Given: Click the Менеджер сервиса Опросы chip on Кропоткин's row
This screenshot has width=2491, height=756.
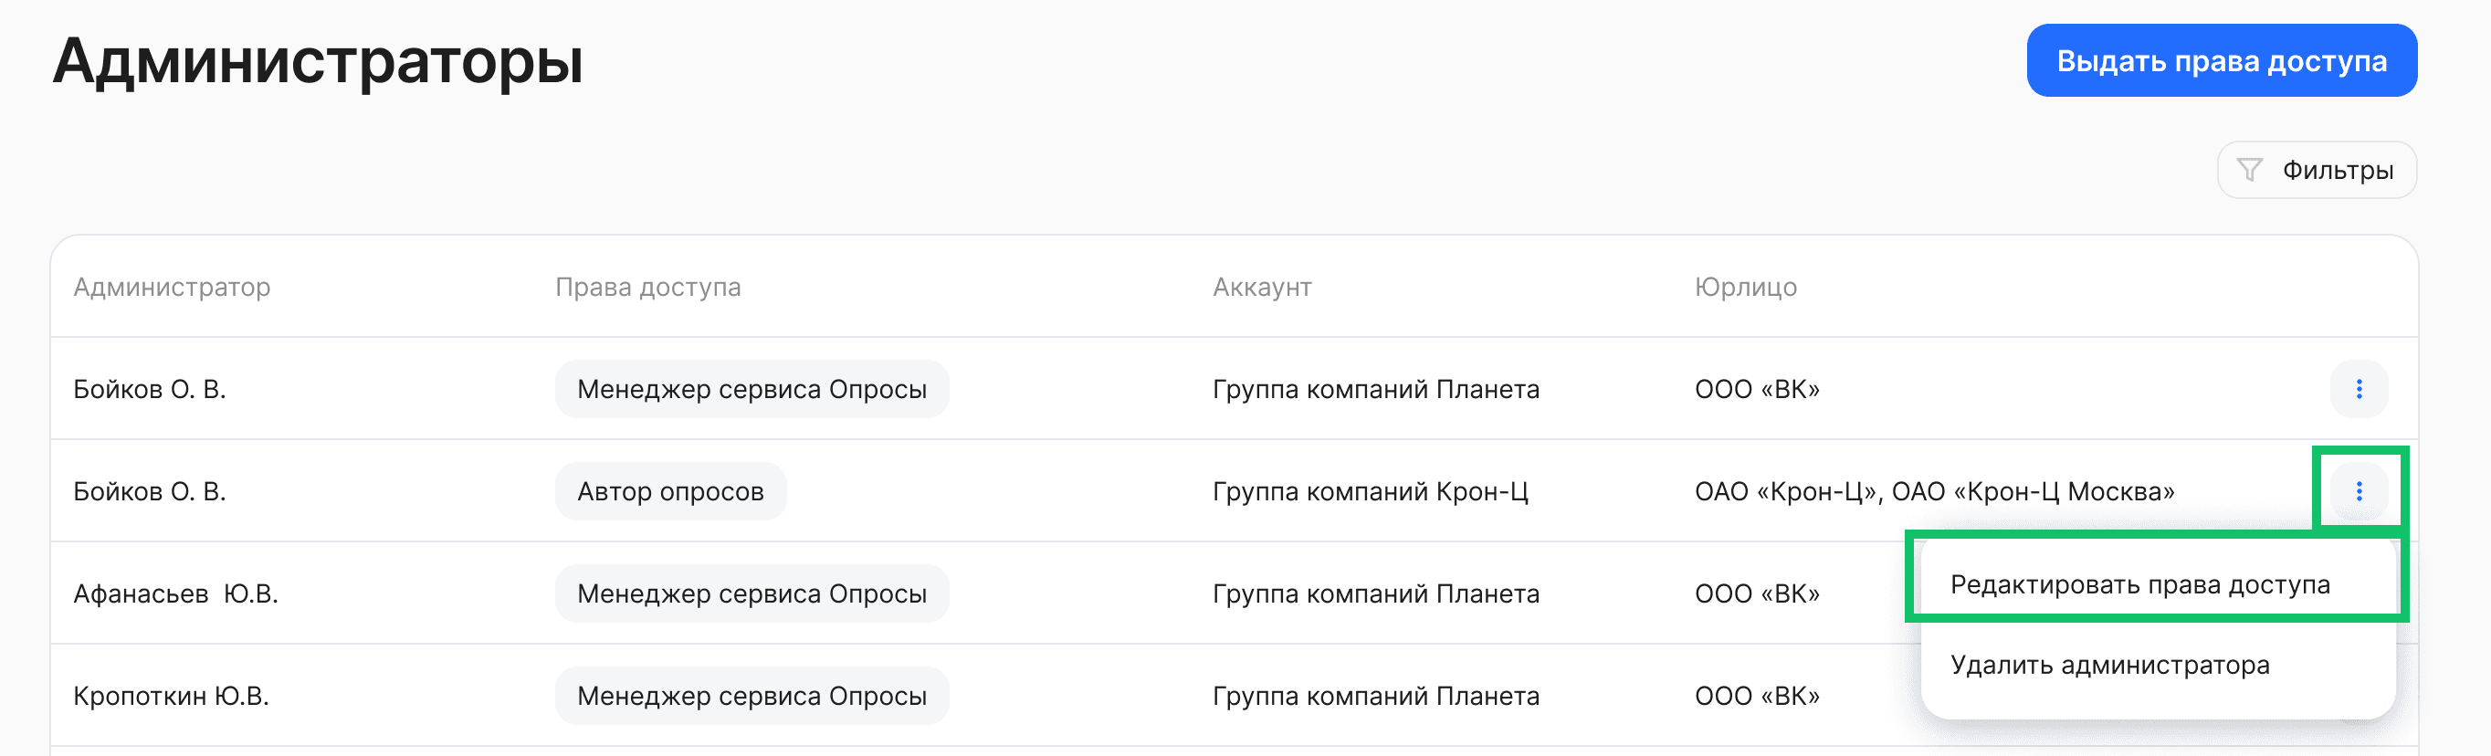Looking at the screenshot, I should [752, 694].
